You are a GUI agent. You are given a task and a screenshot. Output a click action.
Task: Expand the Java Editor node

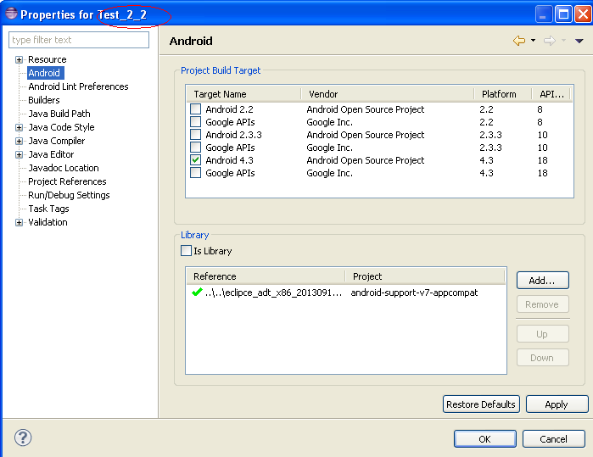19,154
